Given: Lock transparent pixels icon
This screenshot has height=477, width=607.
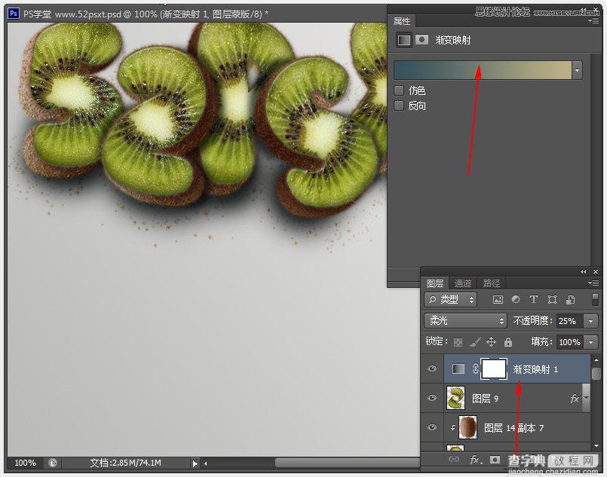Looking at the screenshot, I should [458, 342].
